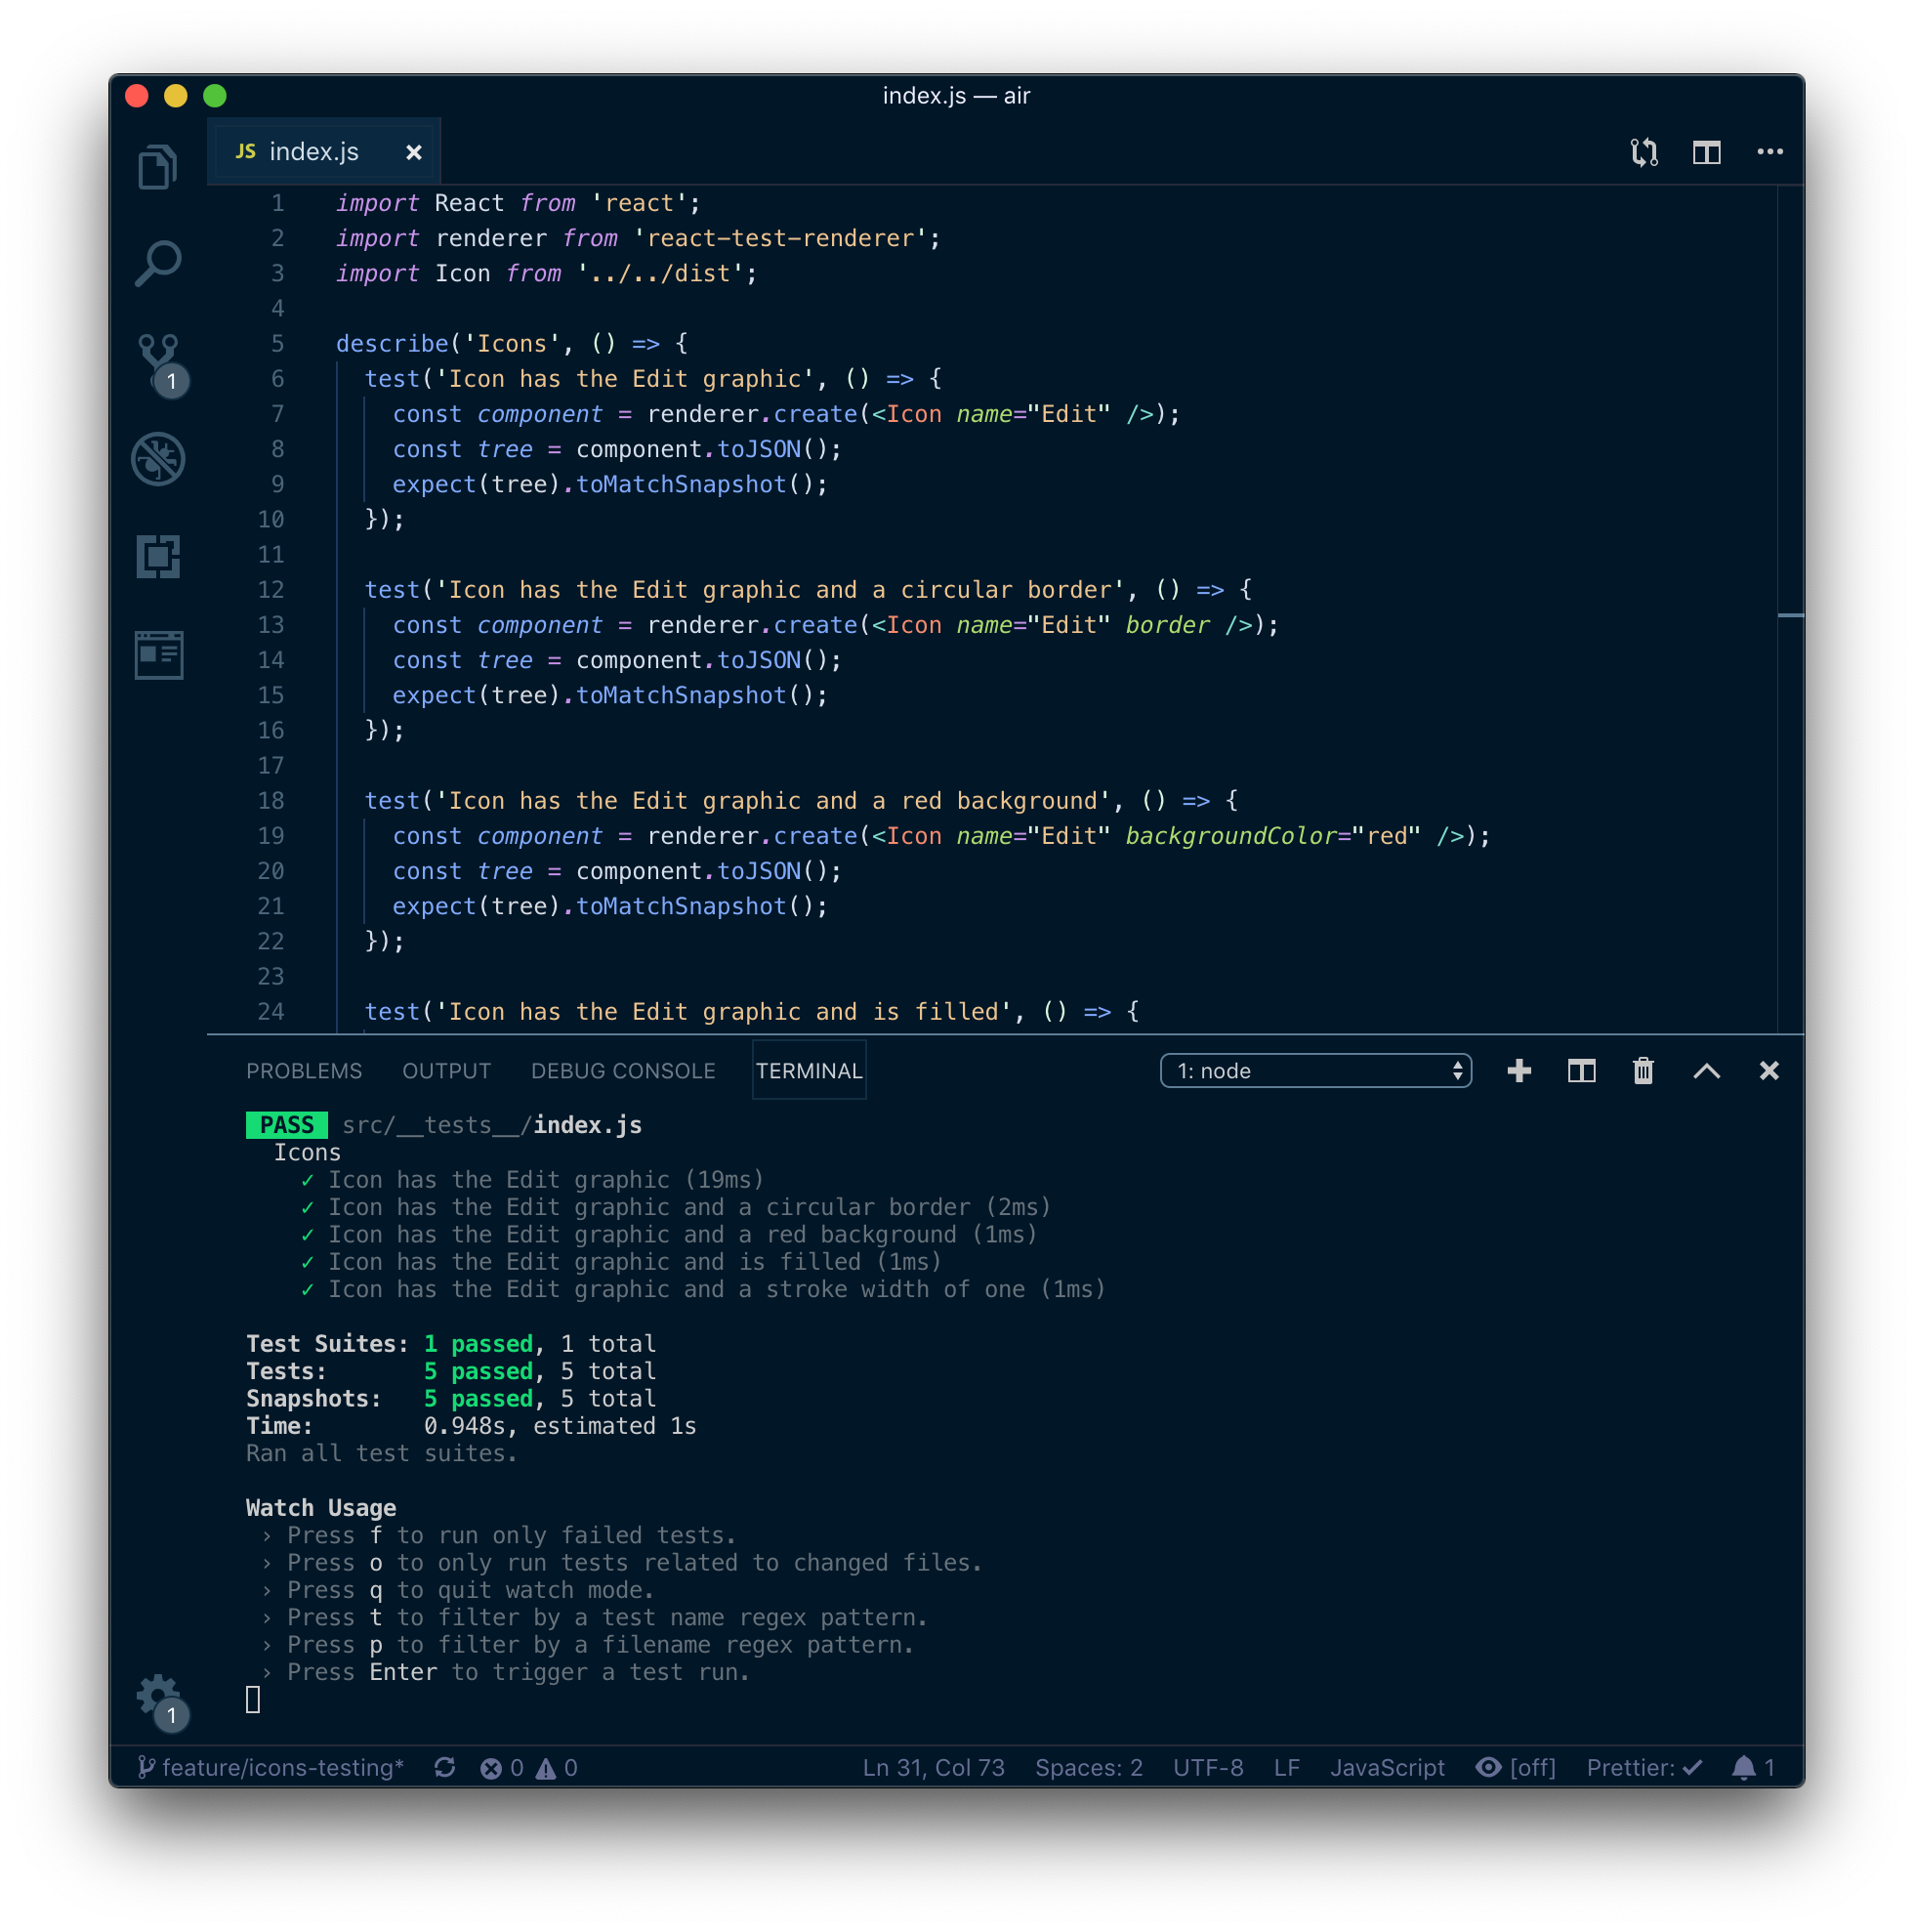This screenshot has height=1932, width=1914.
Task: Open the Debug view in the activity bar
Action: pyautogui.click(x=158, y=459)
